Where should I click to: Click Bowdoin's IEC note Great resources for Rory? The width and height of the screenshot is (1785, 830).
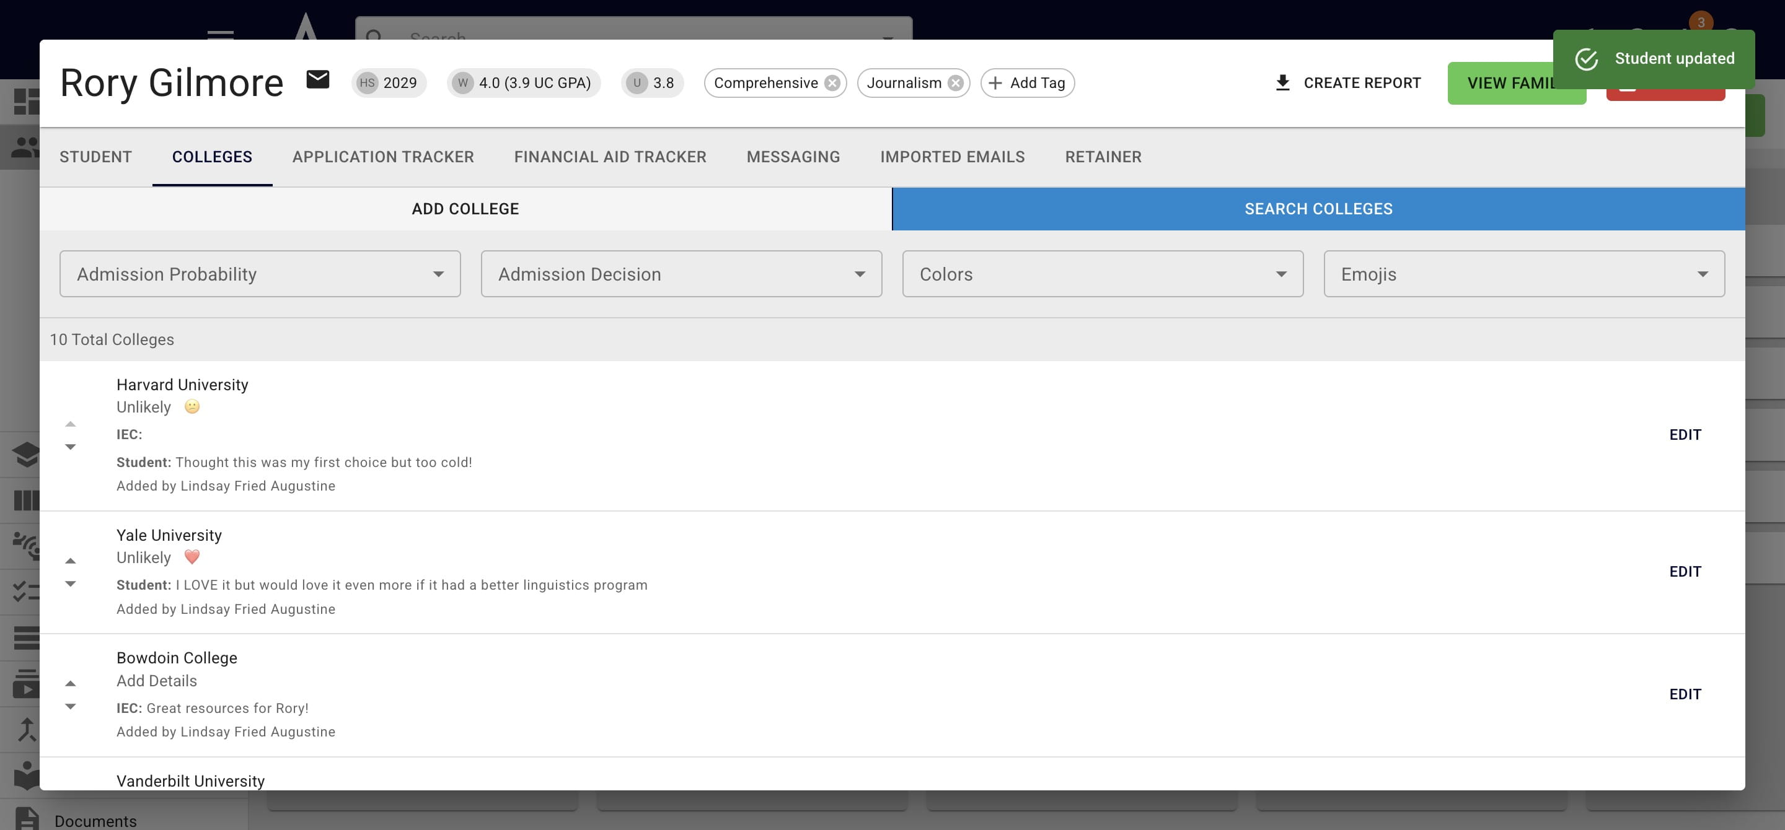point(213,708)
